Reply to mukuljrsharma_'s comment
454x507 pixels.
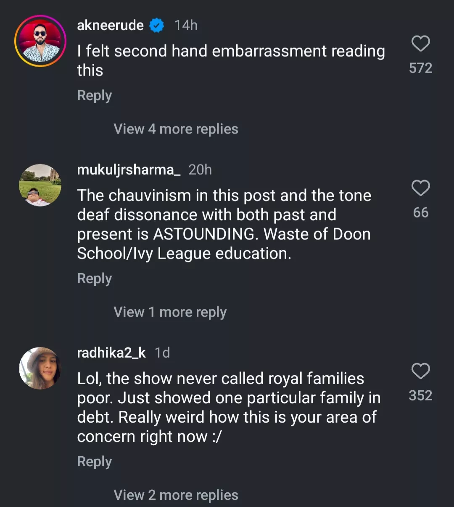tap(94, 278)
